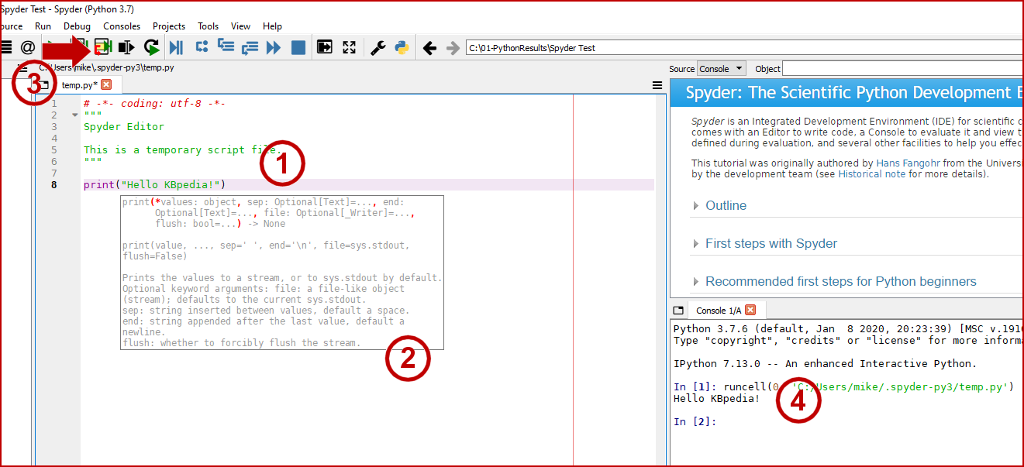Viewport: 1024px width, 467px height.
Task: Click the back arrow in toolbar
Action: pos(429,48)
